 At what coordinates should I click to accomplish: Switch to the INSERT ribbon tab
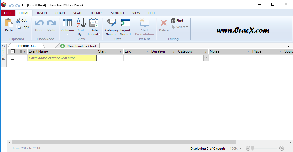[42, 13]
